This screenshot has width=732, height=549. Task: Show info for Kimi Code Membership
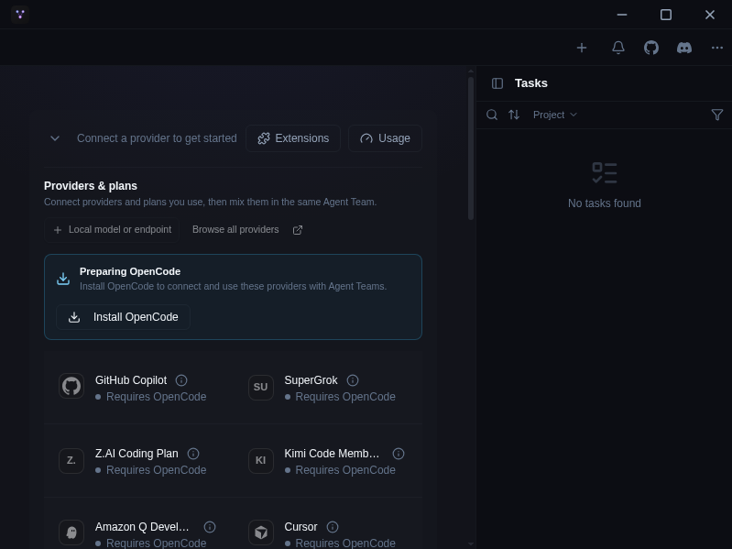coord(399,454)
